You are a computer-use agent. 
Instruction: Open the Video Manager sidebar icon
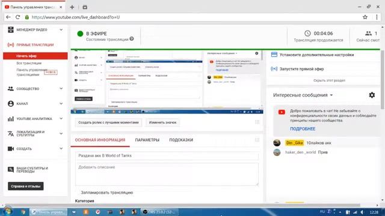11,29
